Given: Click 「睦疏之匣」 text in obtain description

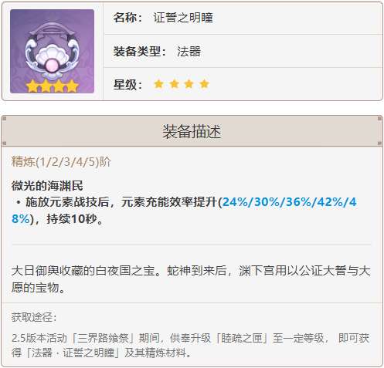Looking at the screenshot, I should point(242,338).
